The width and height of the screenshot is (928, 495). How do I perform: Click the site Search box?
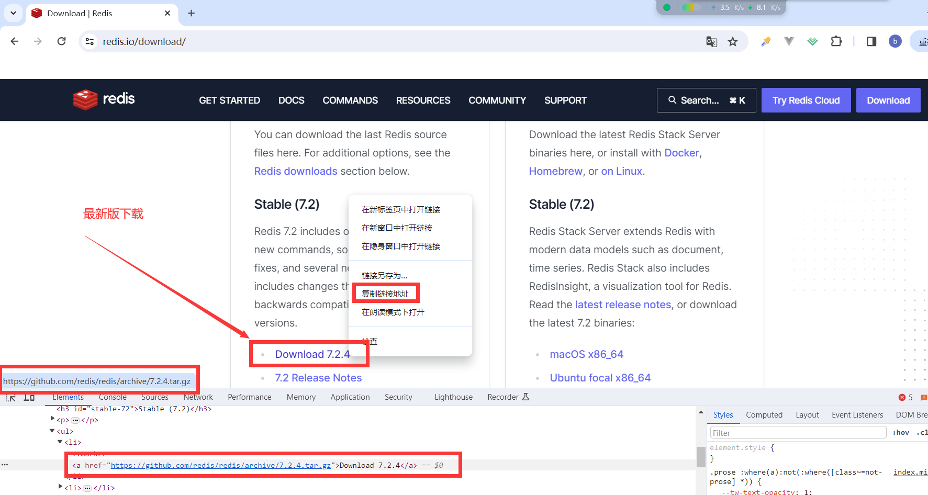point(706,100)
